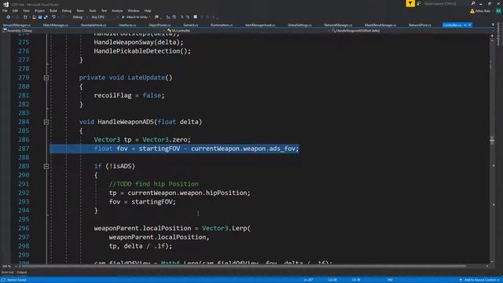Click the Save All toolbar icon

point(46,17)
